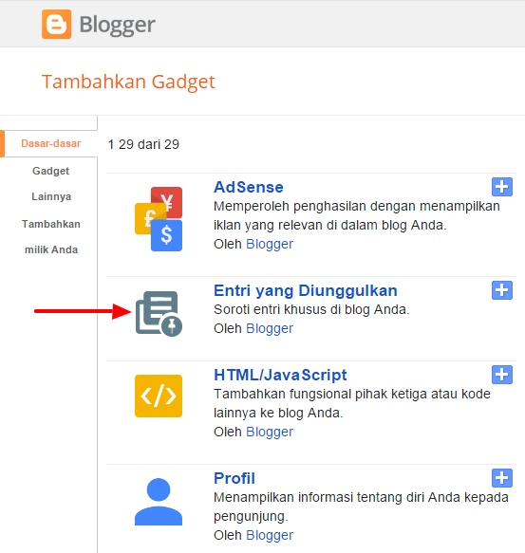This screenshot has height=553, width=525.
Task: Open the Gadget Lainnya tab
Action: (51, 183)
